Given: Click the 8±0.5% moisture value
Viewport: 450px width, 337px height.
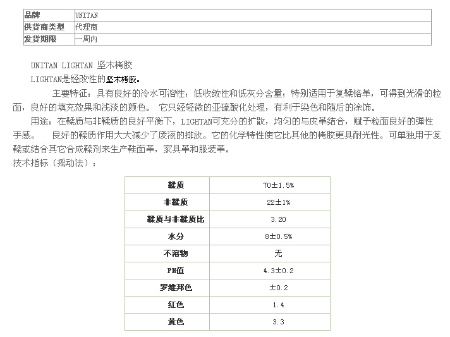Looking at the screenshot, I should pyautogui.click(x=278, y=236).
